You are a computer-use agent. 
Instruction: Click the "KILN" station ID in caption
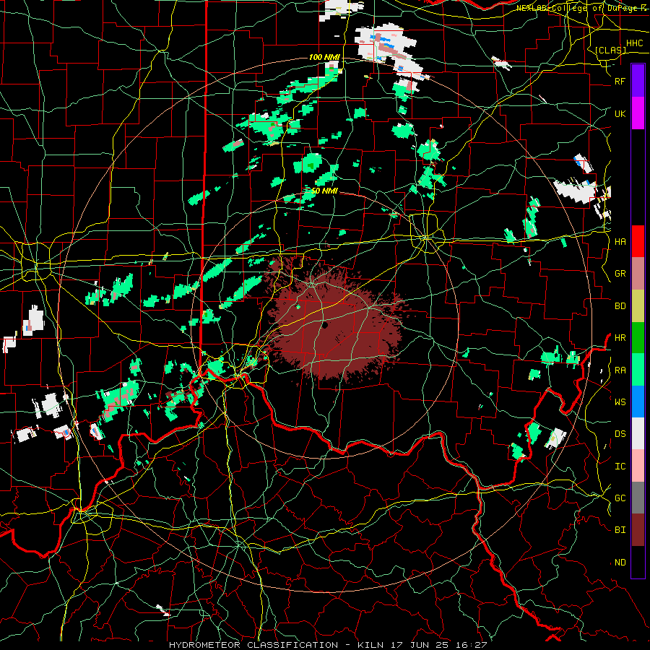(x=368, y=645)
